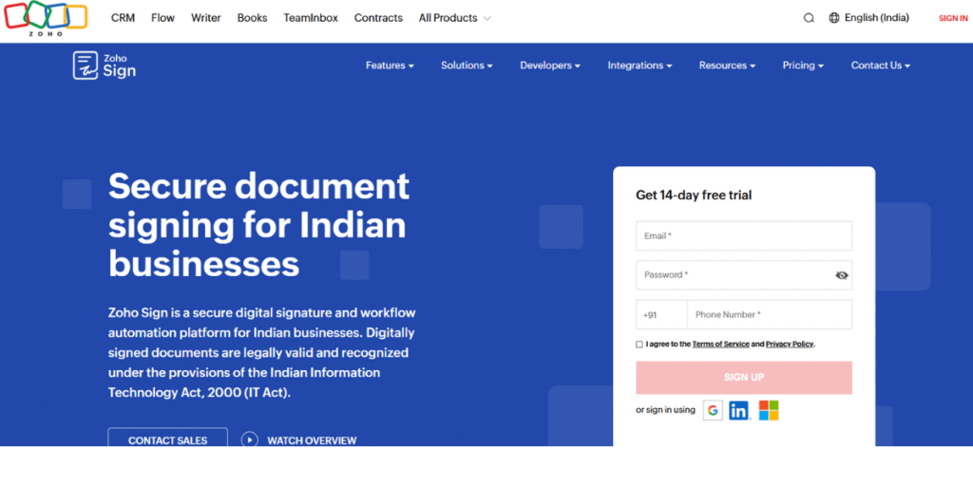
Task: Open the Privacy Policy link
Action: [790, 344]
